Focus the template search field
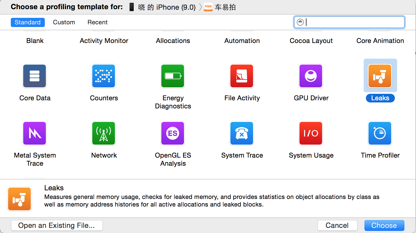This screenshot has width=416, height=233. [x=349, y=22]
